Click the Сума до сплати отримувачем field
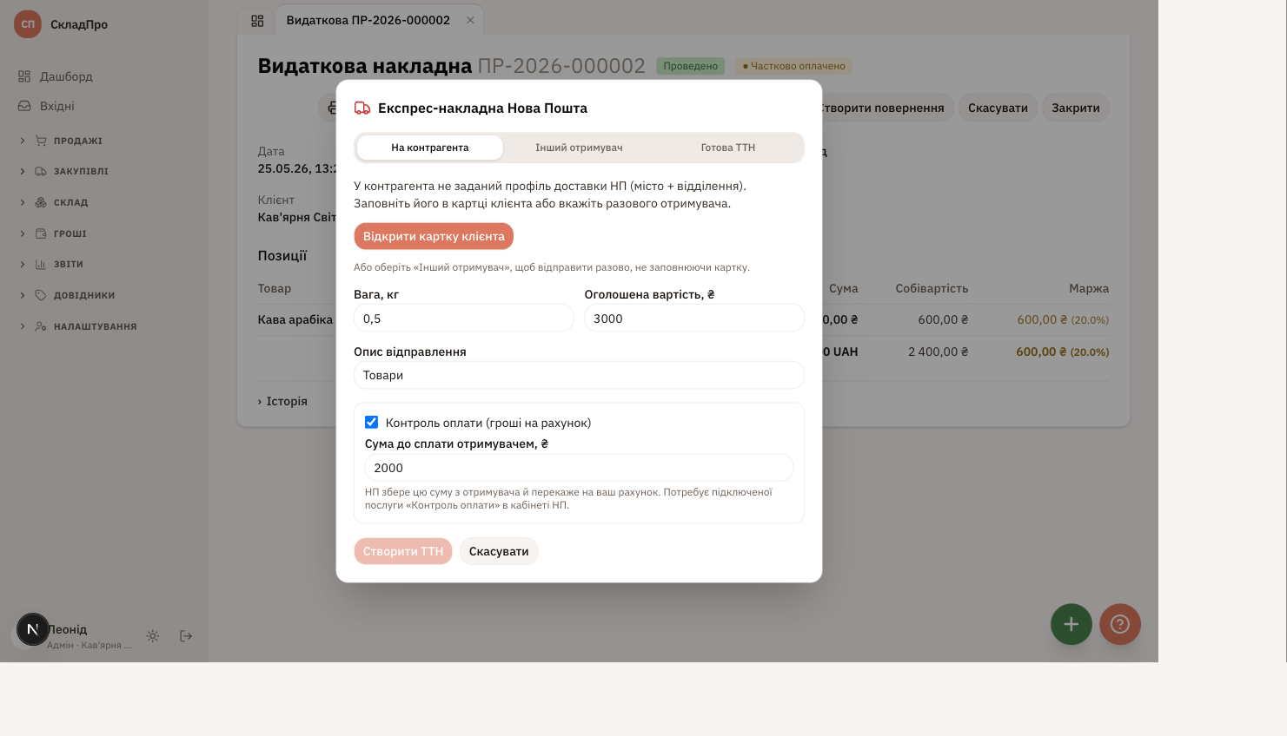1287x736 pixels. click(x=579, y=468)
